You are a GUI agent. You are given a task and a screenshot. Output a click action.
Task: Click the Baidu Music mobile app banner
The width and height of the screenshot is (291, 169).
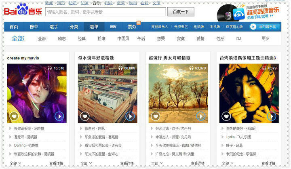coord(249,13)
